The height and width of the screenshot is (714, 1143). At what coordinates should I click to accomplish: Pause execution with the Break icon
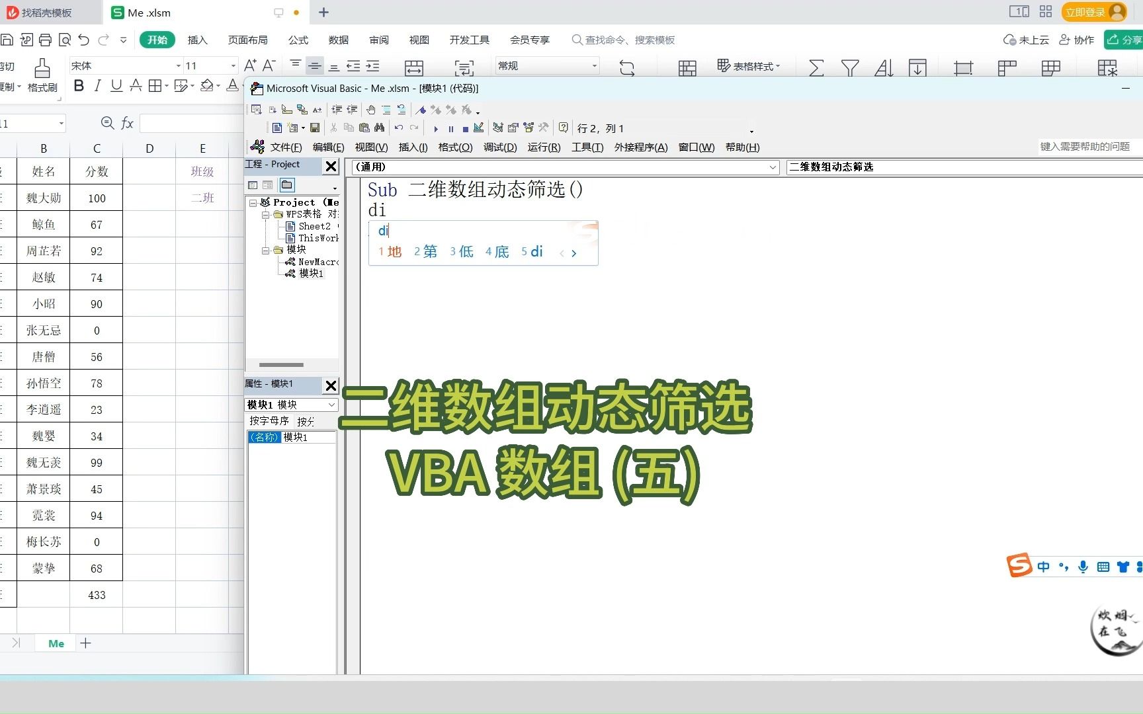[x=451, y=128]
